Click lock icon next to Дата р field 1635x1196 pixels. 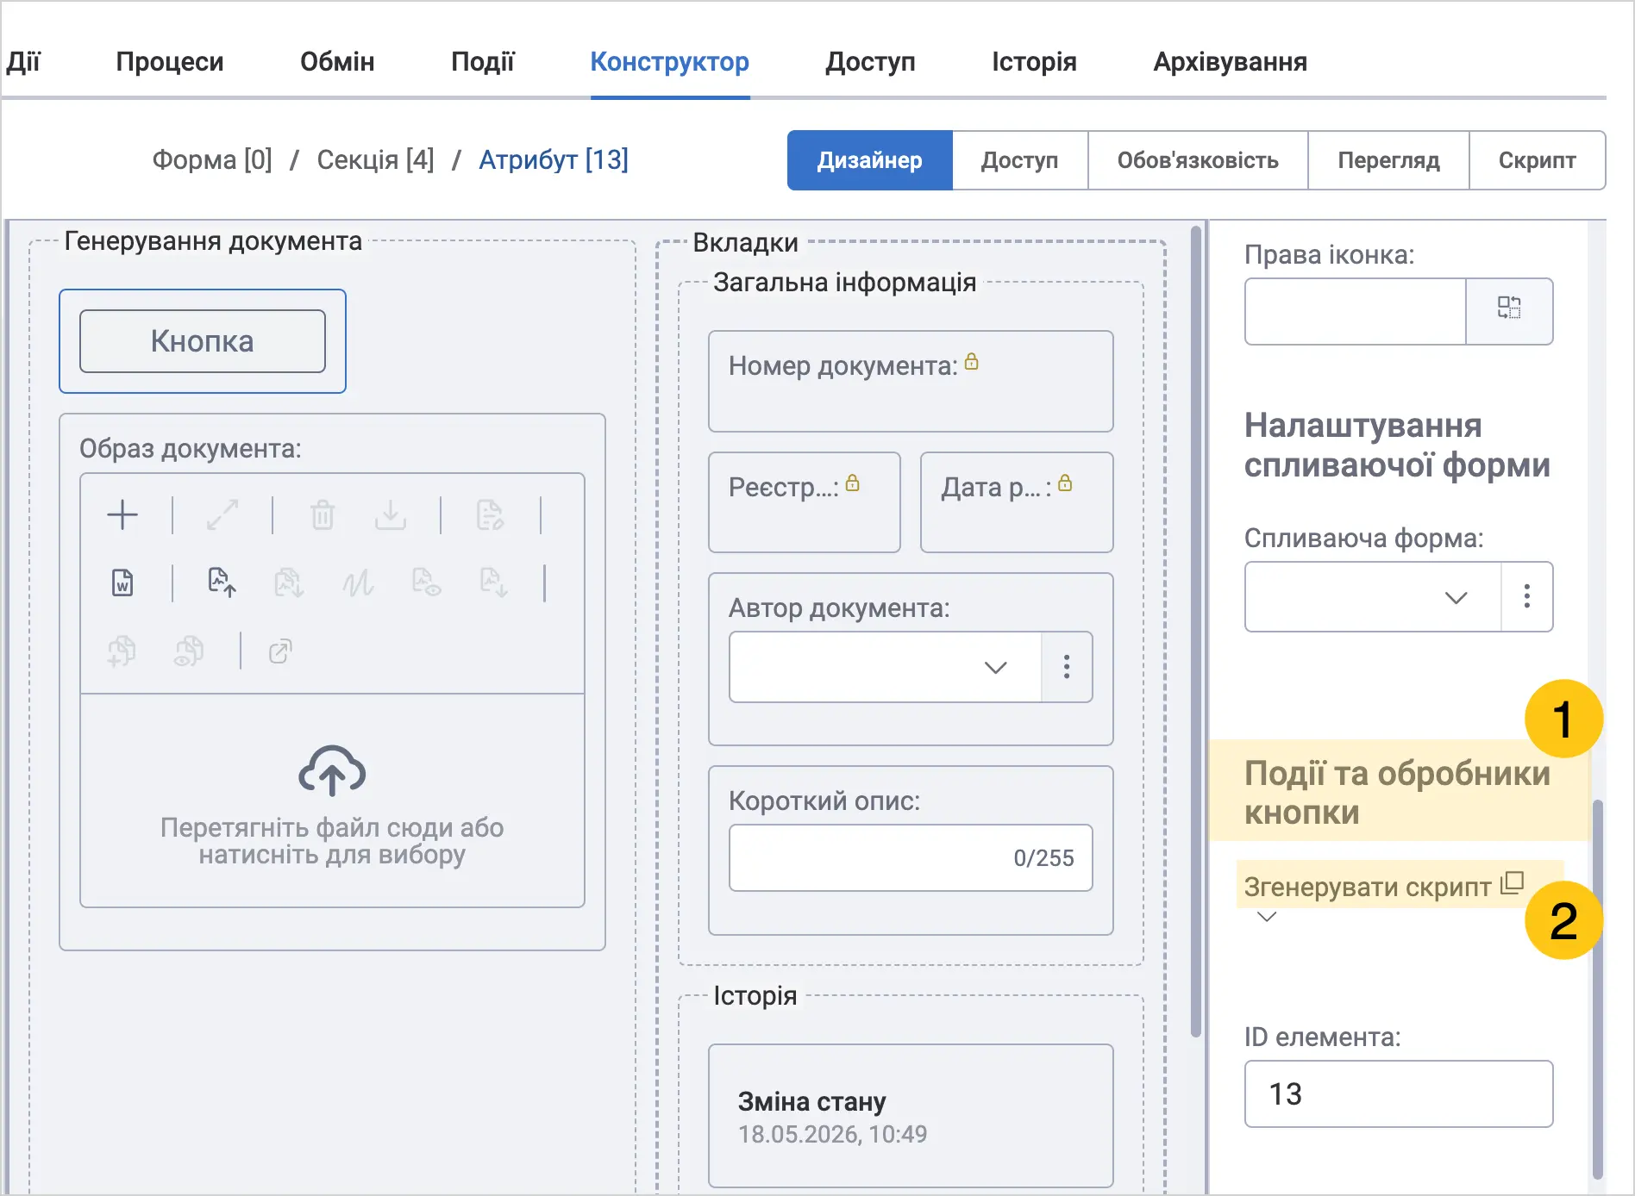pos(1066,483)
